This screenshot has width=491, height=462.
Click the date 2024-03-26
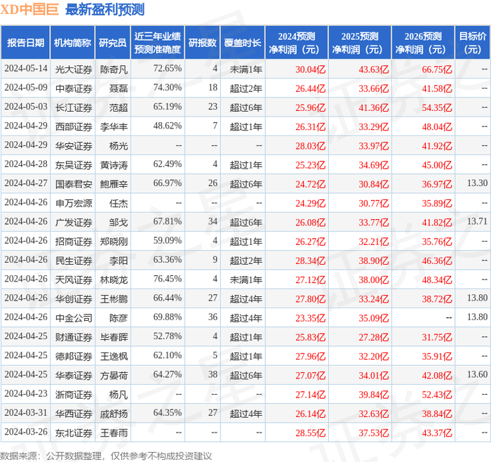[26, 432]
